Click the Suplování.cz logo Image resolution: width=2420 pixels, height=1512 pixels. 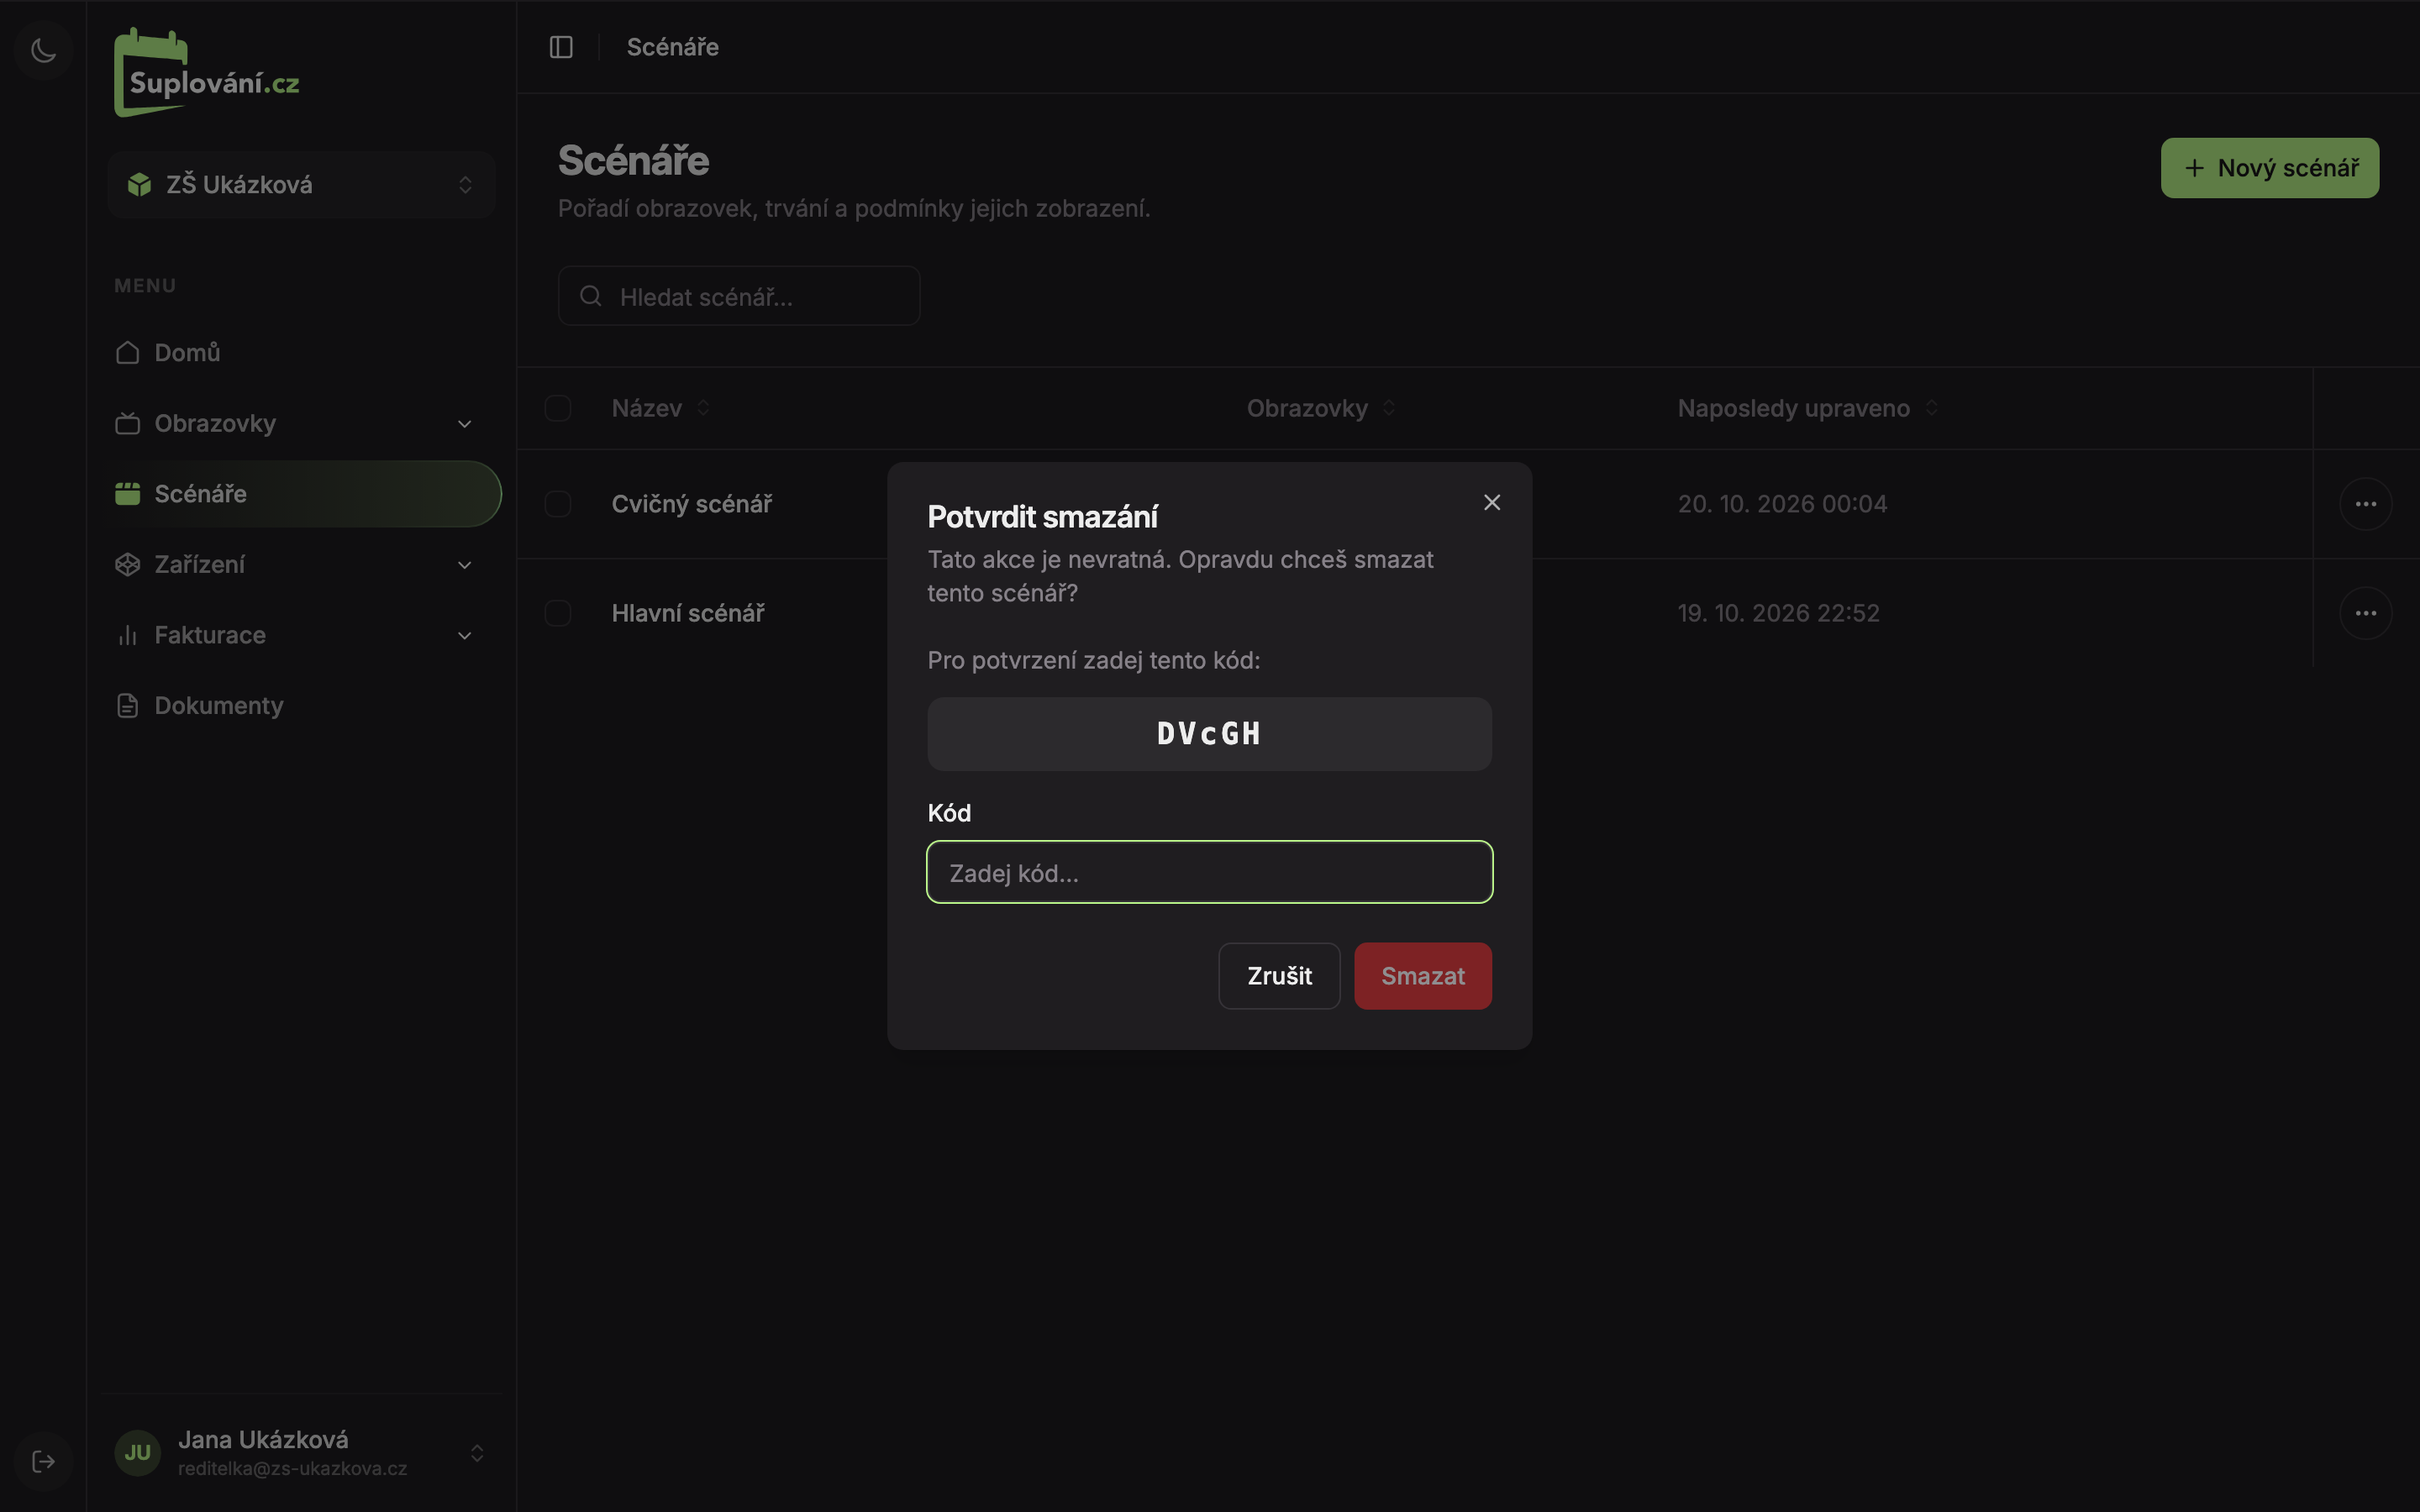click(x=207, y=73)
